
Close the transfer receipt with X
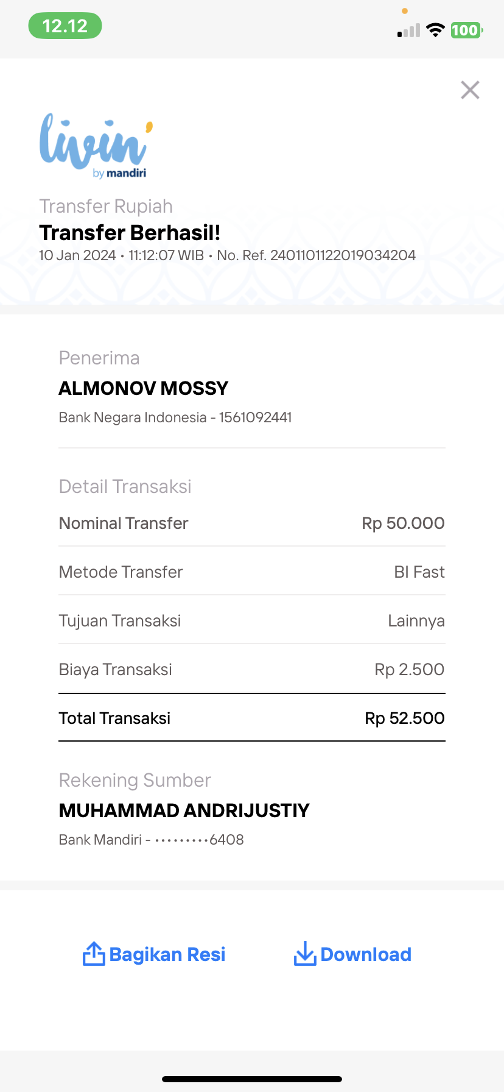click(x=470, y=90)
